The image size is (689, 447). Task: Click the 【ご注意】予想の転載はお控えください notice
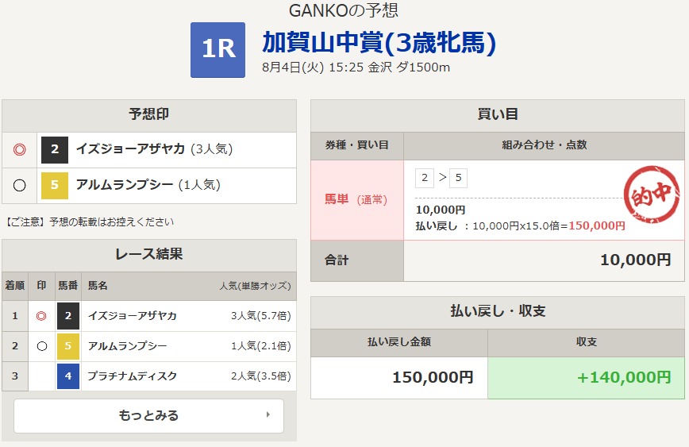89,222
